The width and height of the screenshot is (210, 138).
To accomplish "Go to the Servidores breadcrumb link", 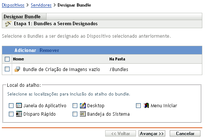I will (x=41, y=5).
